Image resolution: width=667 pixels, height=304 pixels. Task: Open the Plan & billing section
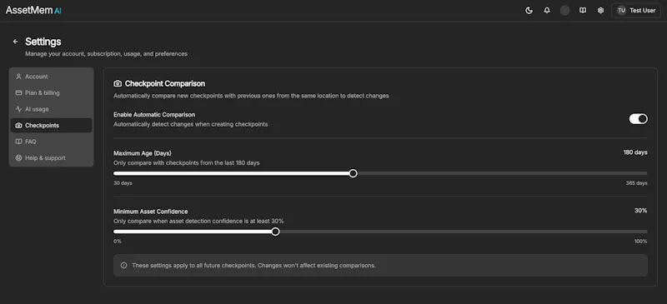point(51,92)
